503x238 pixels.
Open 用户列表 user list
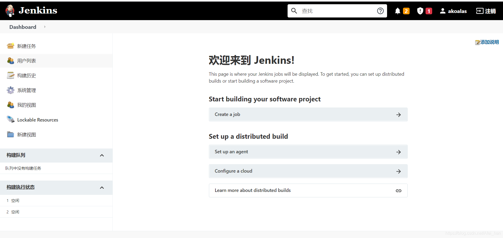click(27, 61)
